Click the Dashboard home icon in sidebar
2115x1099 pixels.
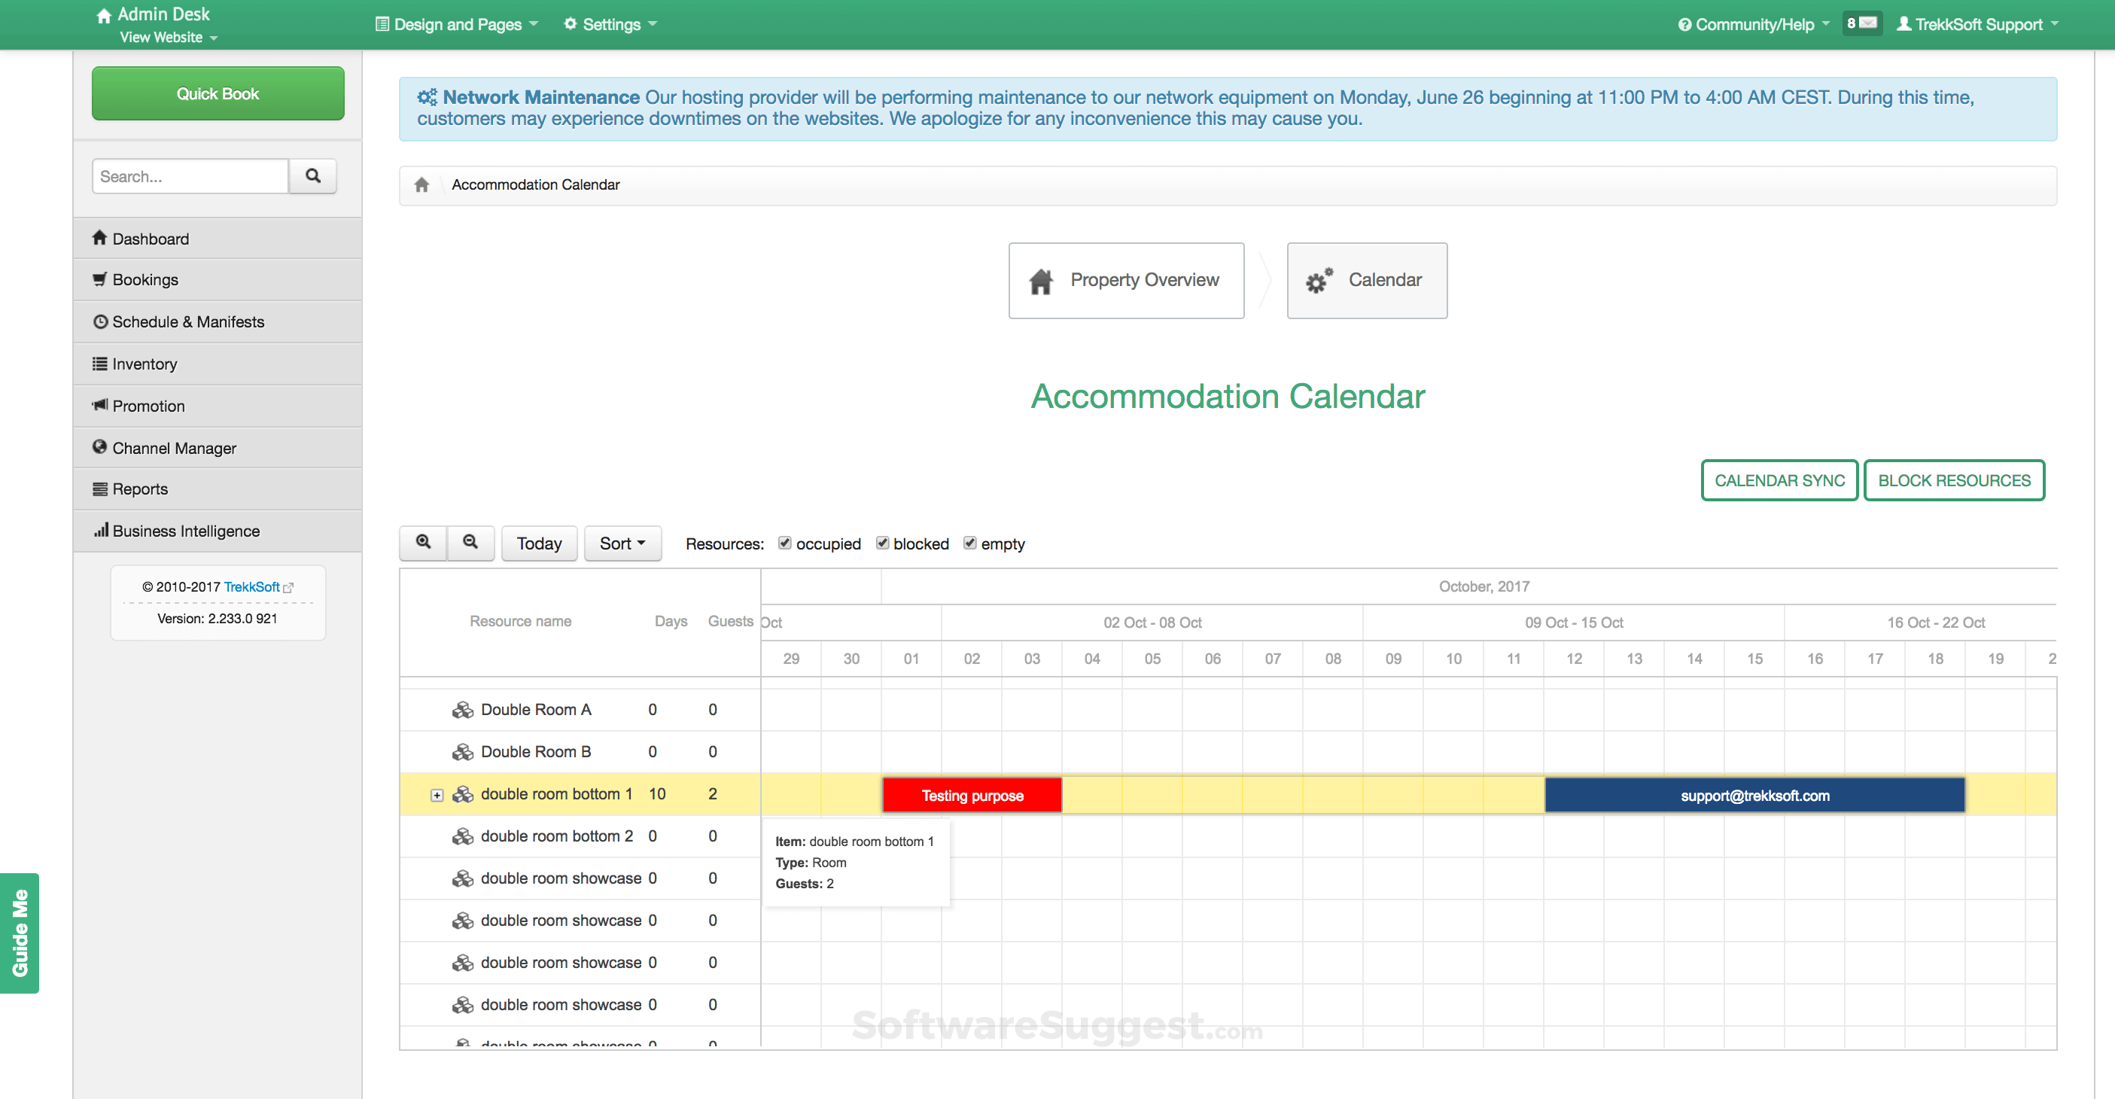(99, 238)
